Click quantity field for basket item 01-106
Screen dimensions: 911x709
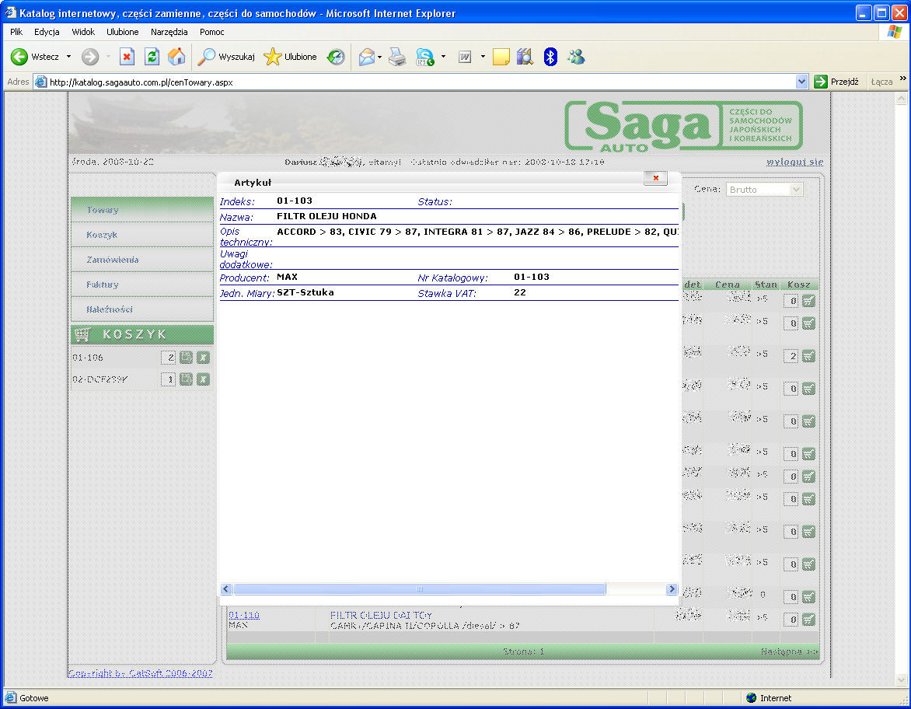(169, 358)
